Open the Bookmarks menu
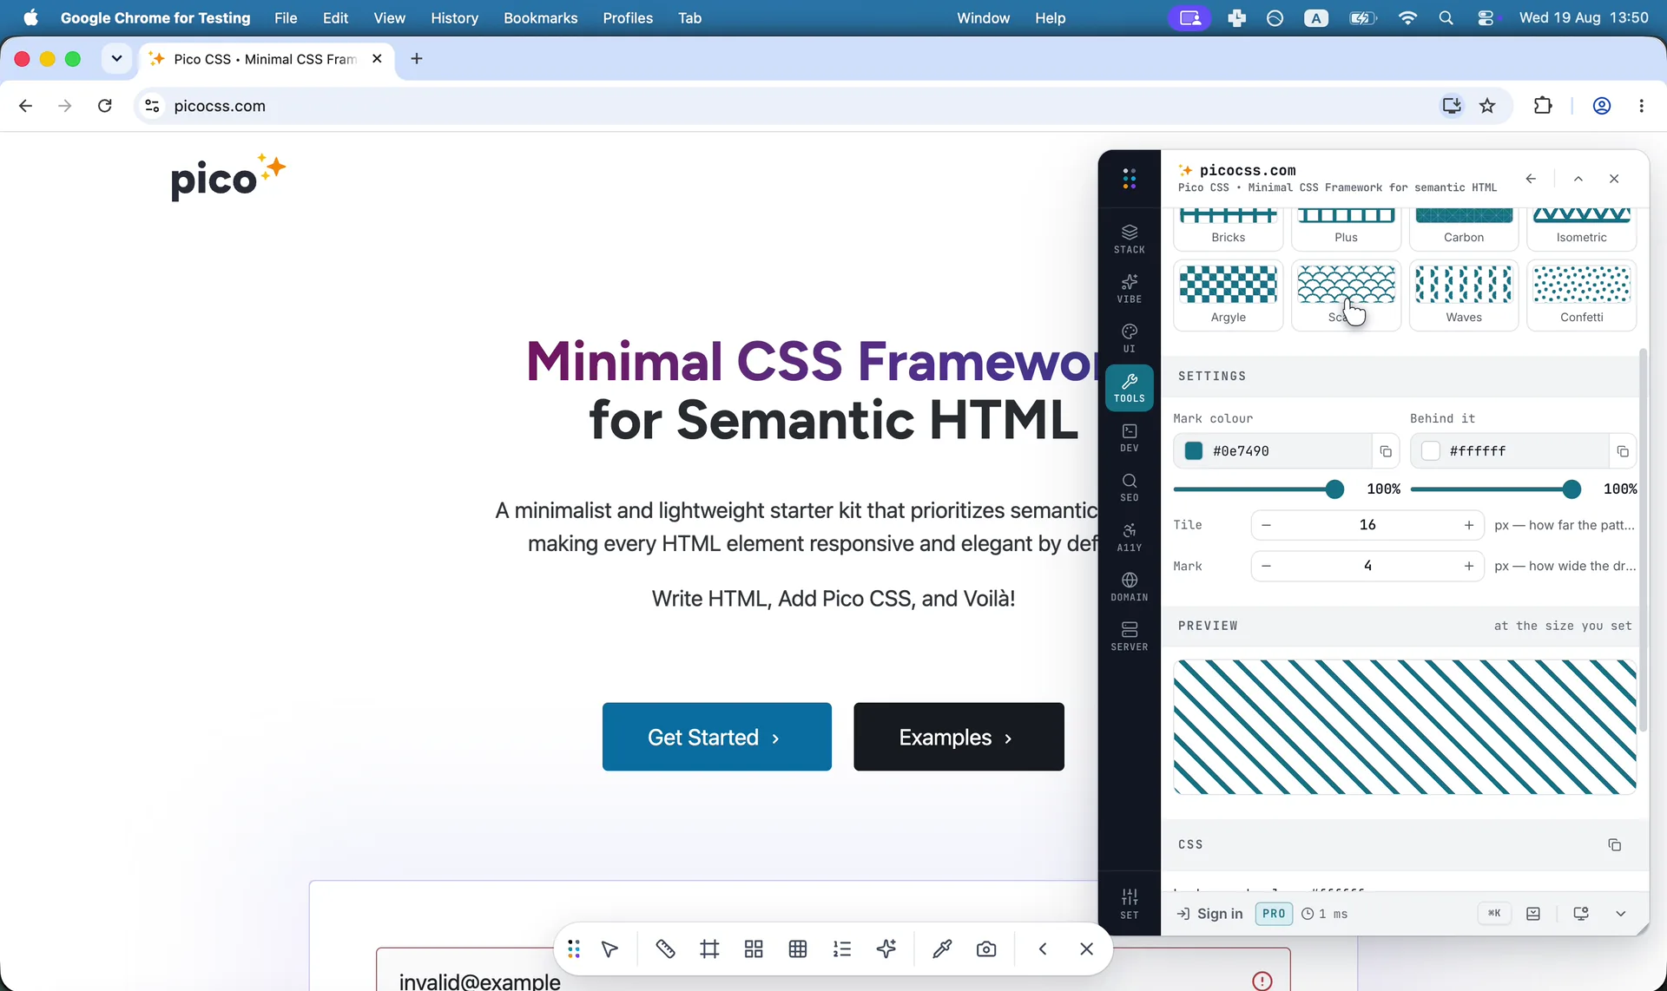Viewport: 1667px width, 991px height. 541,18
